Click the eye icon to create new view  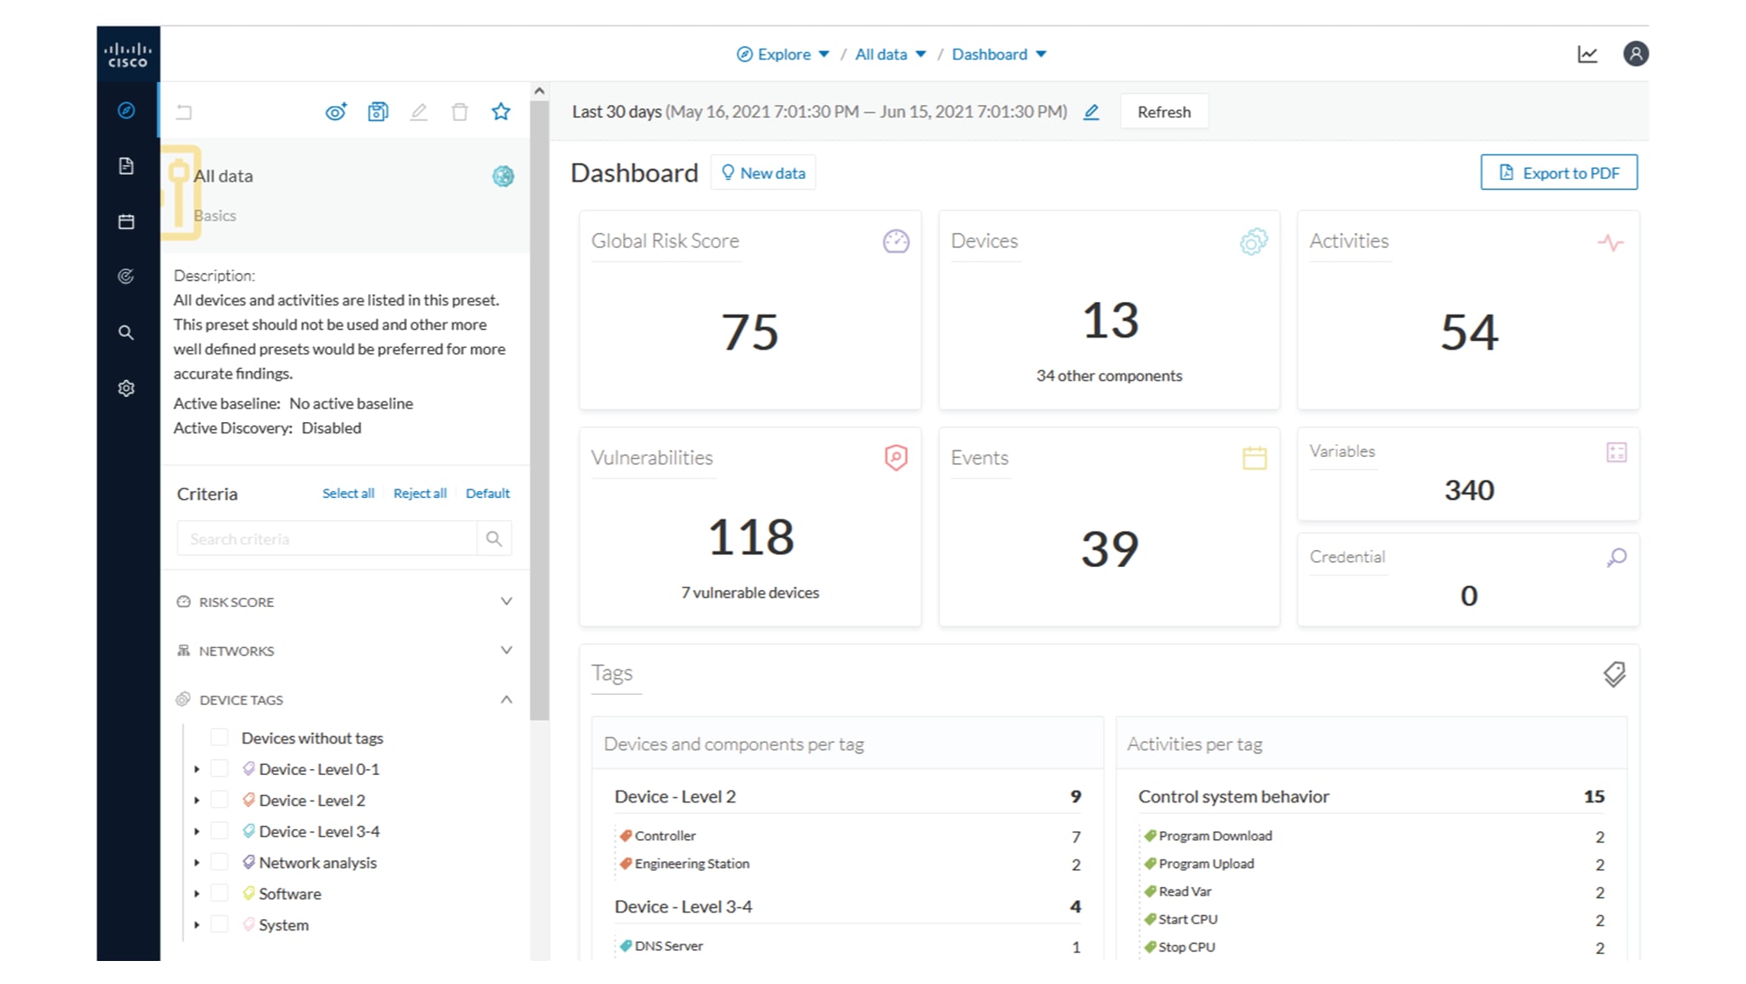tap(335, 111)
